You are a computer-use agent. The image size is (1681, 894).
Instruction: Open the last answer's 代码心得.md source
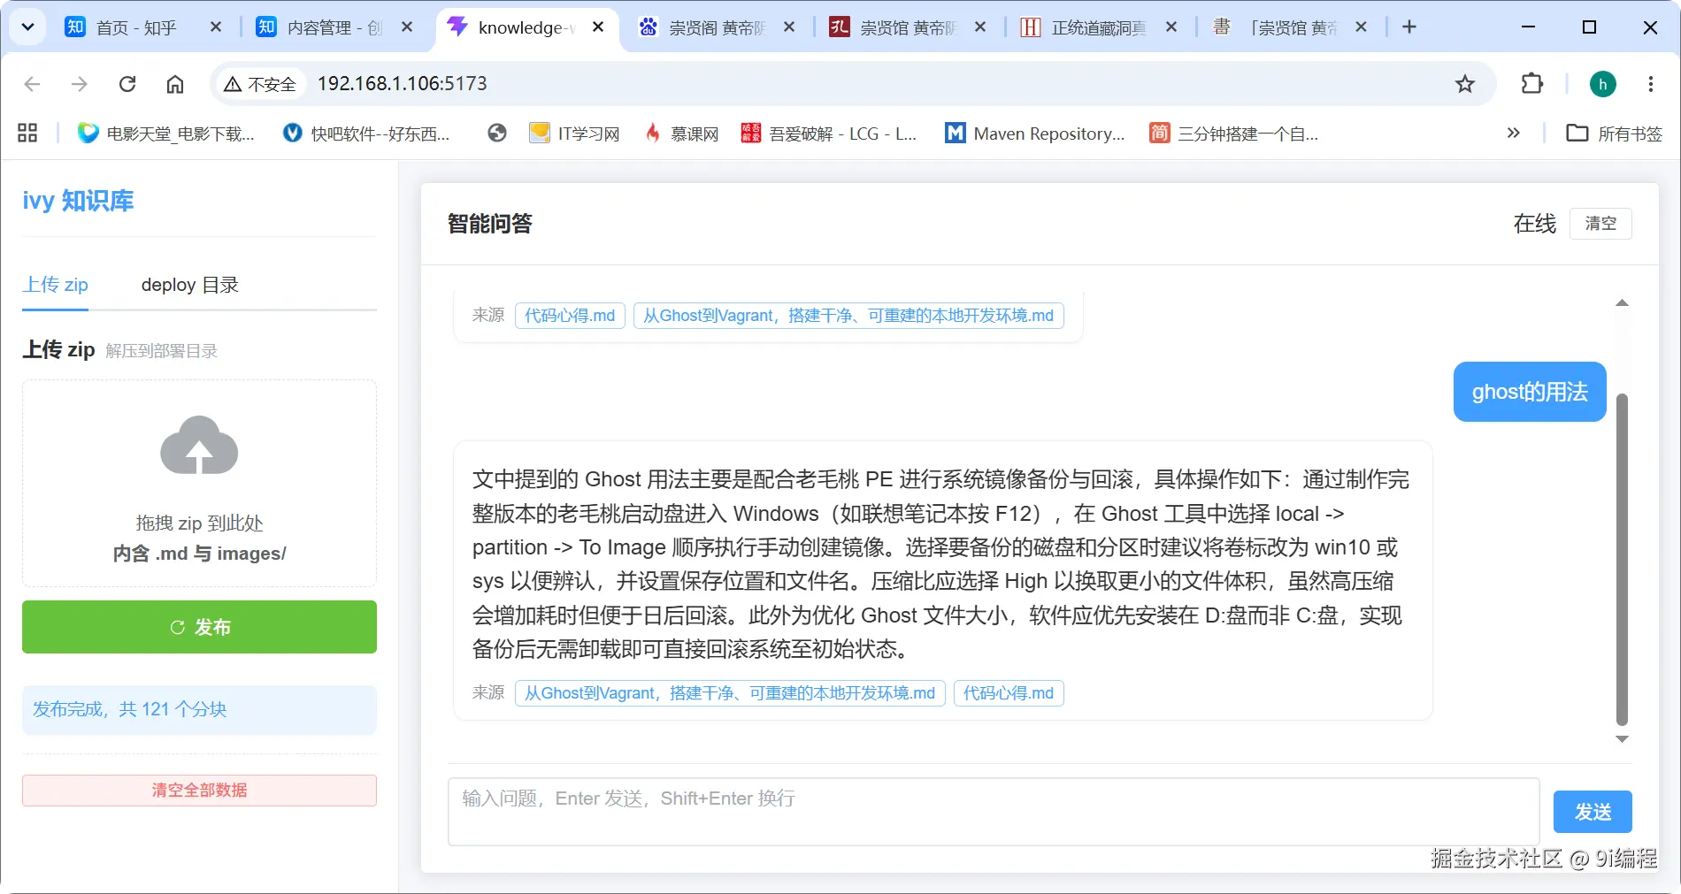coord(1009,693)
